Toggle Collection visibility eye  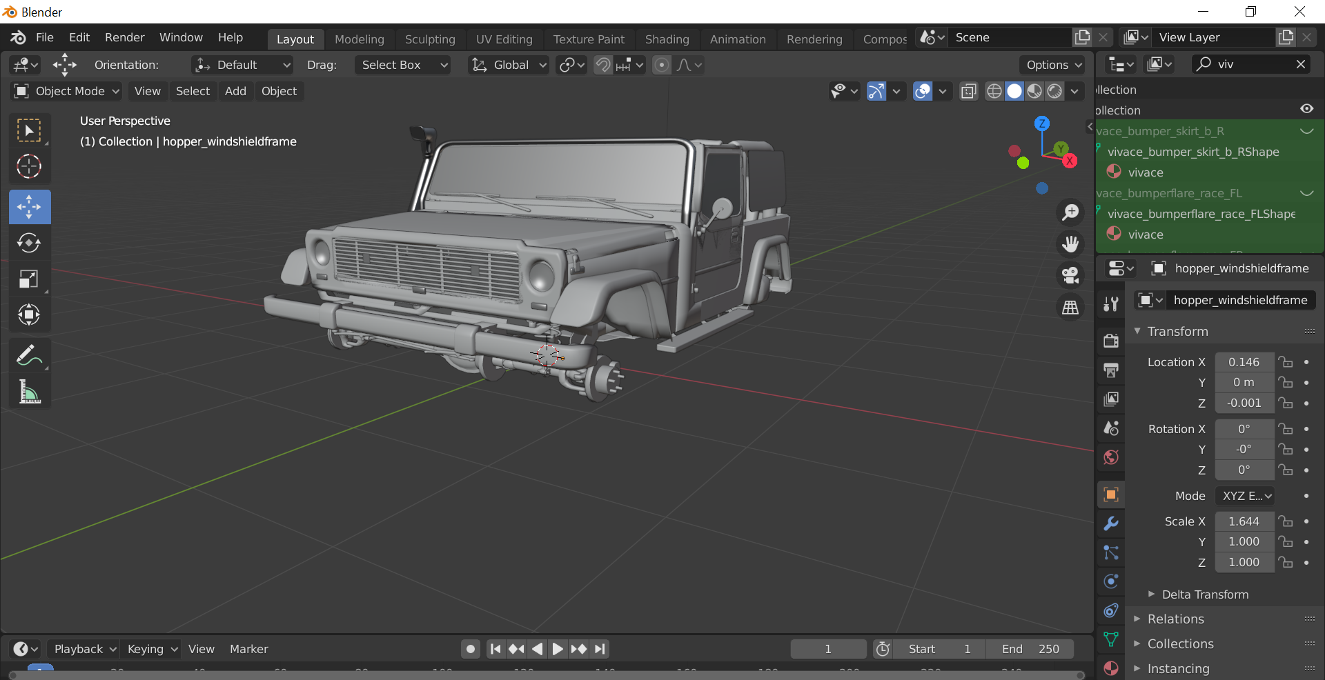pyautogui.click(x=1306, y=109)
